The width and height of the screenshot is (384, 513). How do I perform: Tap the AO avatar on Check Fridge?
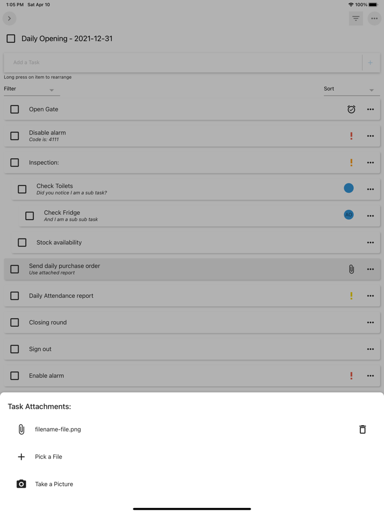[x=348, y=215]
